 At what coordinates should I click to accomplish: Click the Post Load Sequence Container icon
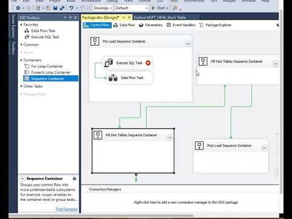coord(199,145)
